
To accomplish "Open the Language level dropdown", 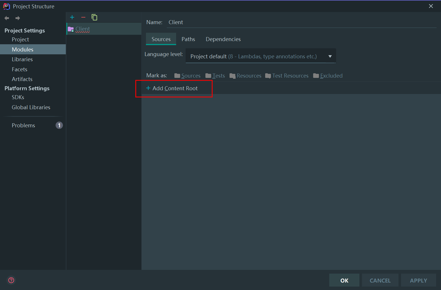I will click(x=261, y=56).
